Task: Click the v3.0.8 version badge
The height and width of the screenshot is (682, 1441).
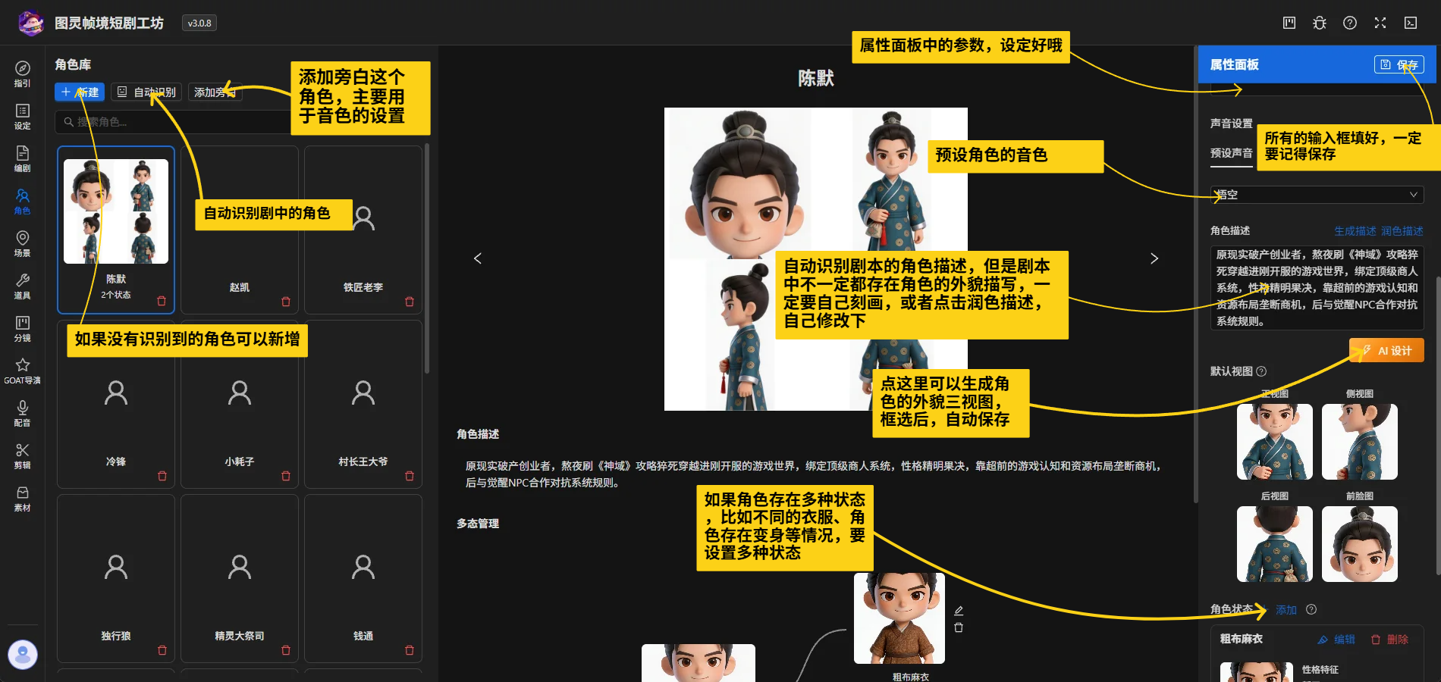Action: [199, 23]
